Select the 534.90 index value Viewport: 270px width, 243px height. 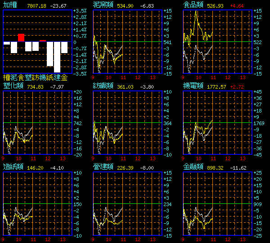125,6
